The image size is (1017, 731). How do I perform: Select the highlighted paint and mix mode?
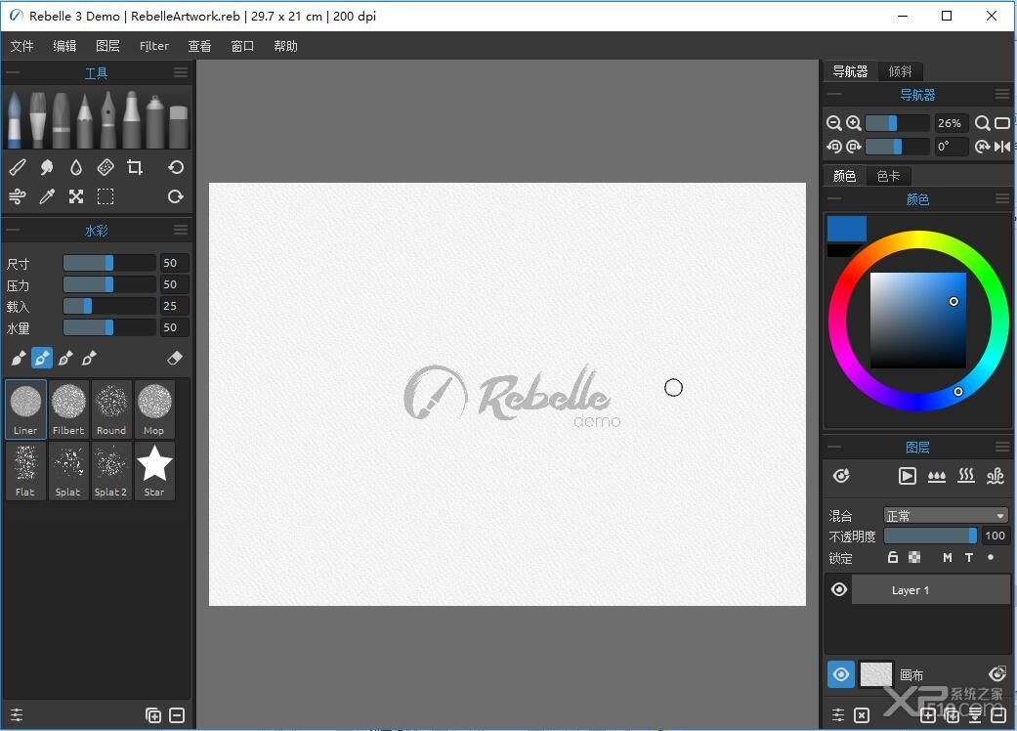[x=41, y=358]
